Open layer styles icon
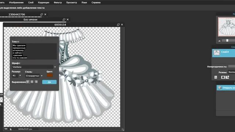 [227, 77]
